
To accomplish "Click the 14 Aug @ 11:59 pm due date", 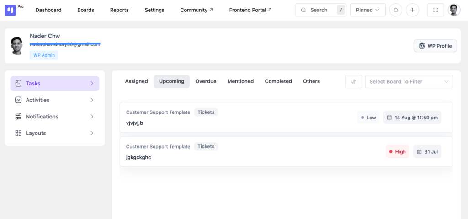I will 412,118.
